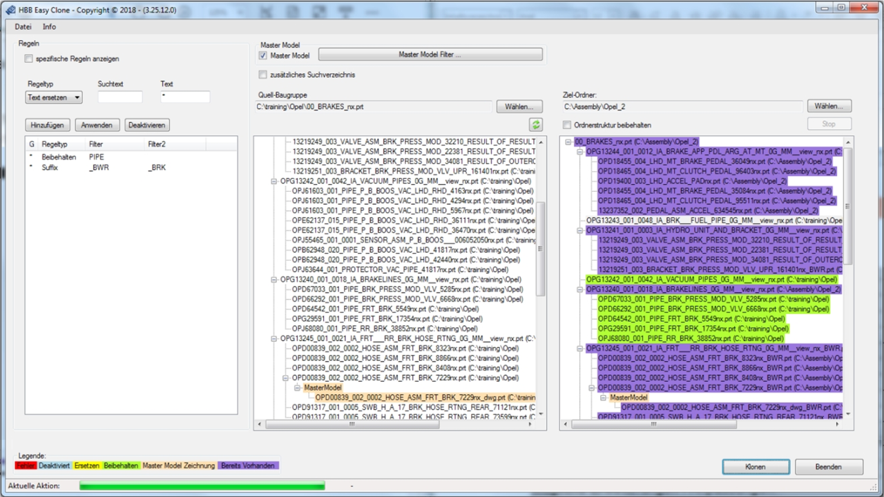Collapse OPG13240 IA_BRAKELINES node in source tree

274,280
